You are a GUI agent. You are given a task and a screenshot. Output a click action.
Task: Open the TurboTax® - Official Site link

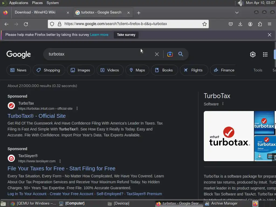[x=37, y=116]
